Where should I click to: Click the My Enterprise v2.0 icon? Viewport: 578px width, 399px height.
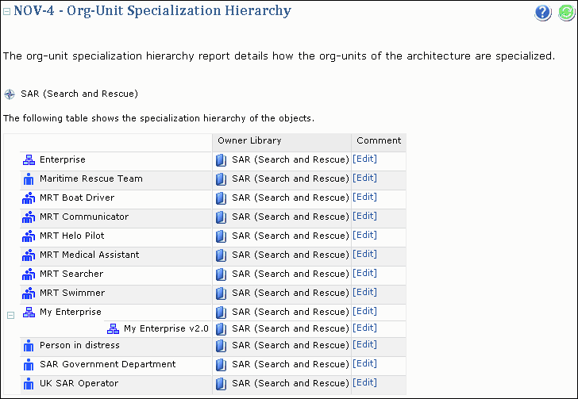pos(113,329)
